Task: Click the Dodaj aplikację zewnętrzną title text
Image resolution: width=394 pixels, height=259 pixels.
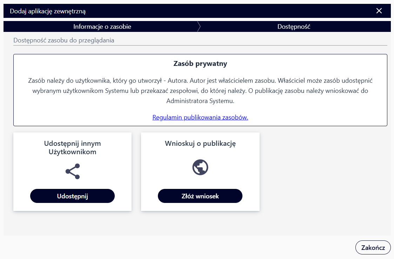Action: pyautogui.click(x=48, y=11)
